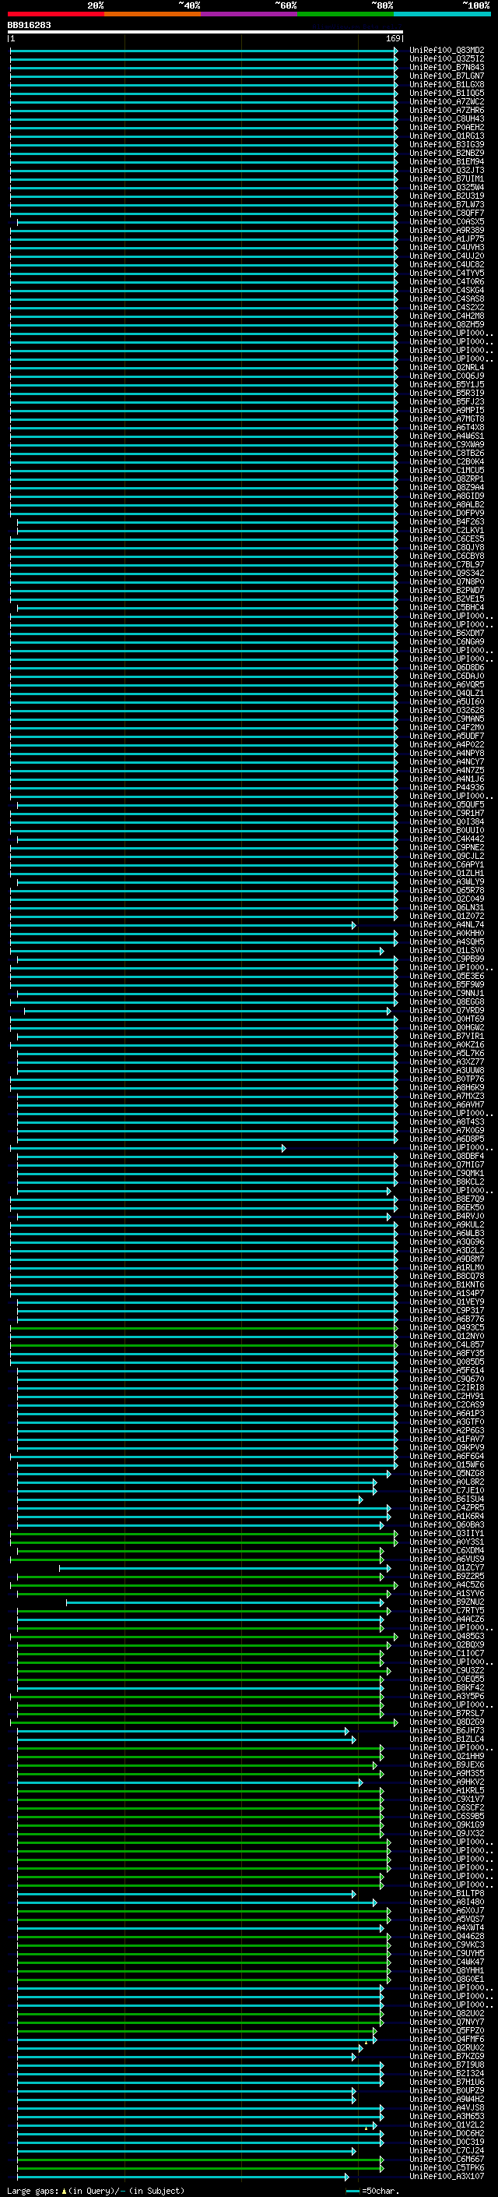Click hit UniRef100_C4L857
Viewport: 498px width, 2197px height.
(x=447, y=1345)
